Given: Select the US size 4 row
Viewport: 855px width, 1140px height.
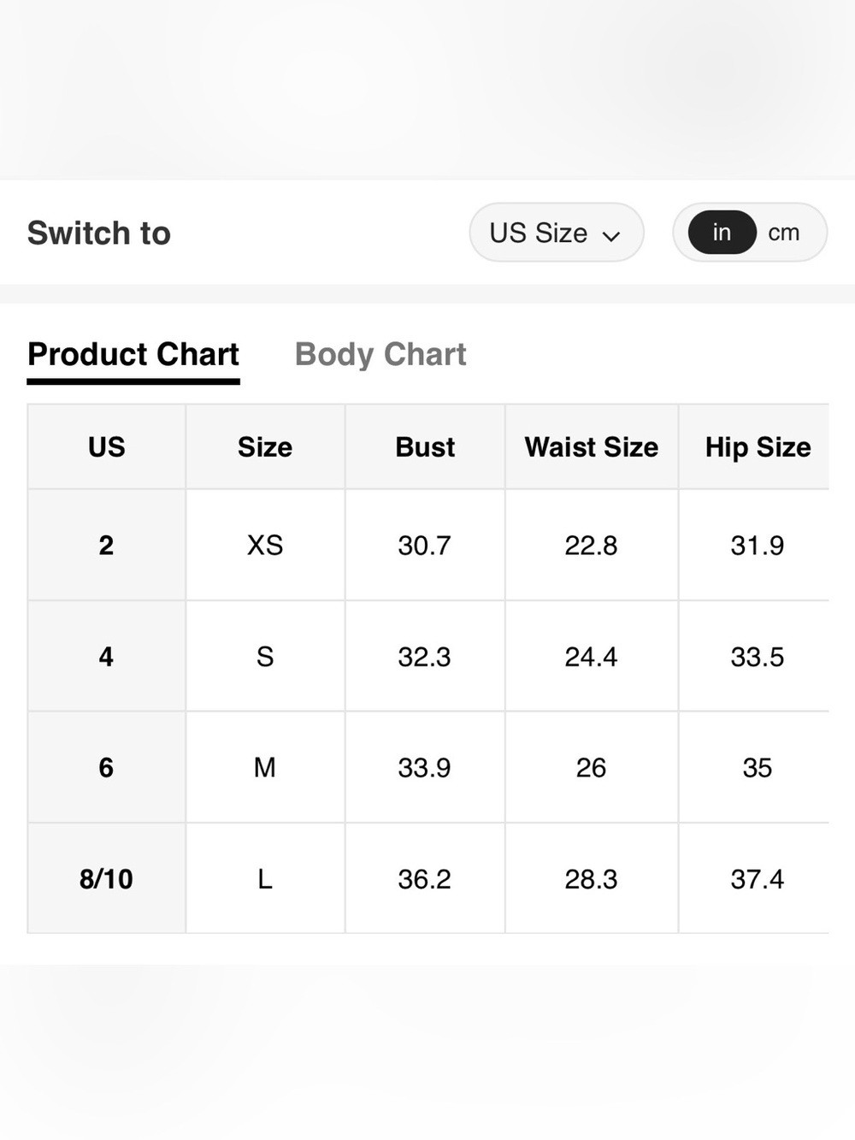Looking at the screenshot, I should (428, 656).
